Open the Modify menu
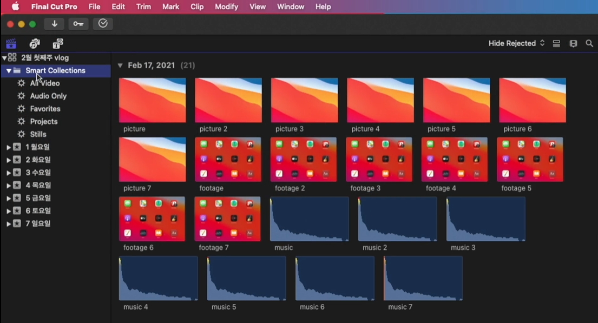This screenshot has height=323, width=598. (x=227, y=6)
